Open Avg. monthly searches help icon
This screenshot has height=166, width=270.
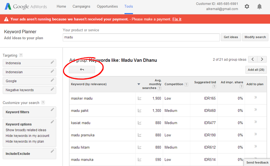[x=160, y=88]
